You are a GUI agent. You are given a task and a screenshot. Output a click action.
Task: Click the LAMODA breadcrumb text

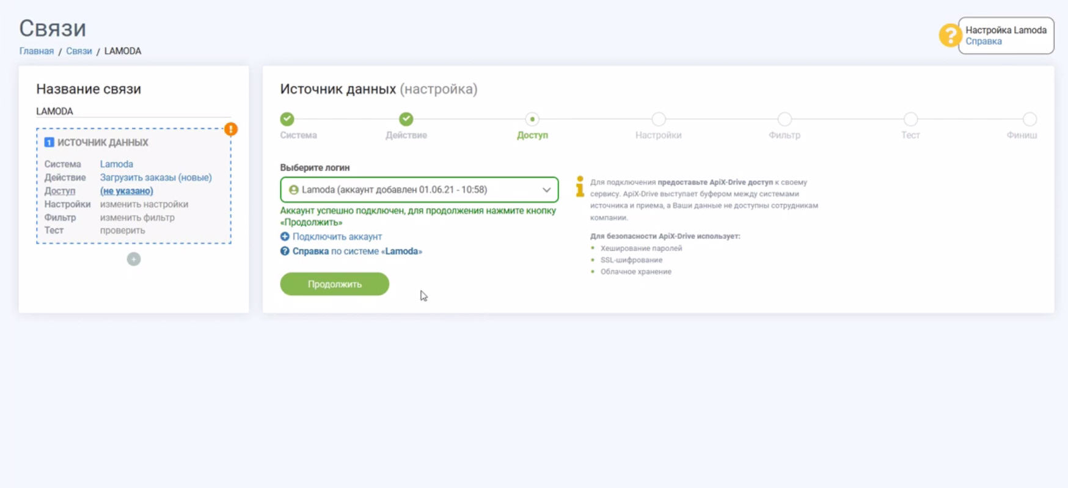click(123, 51)
